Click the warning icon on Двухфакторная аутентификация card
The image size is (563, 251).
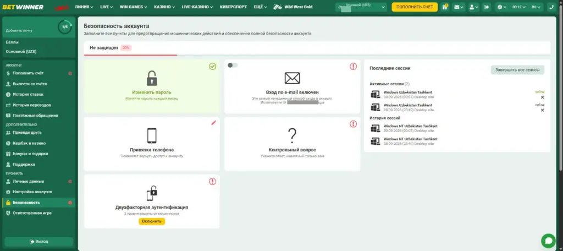(x=213, y=182)
